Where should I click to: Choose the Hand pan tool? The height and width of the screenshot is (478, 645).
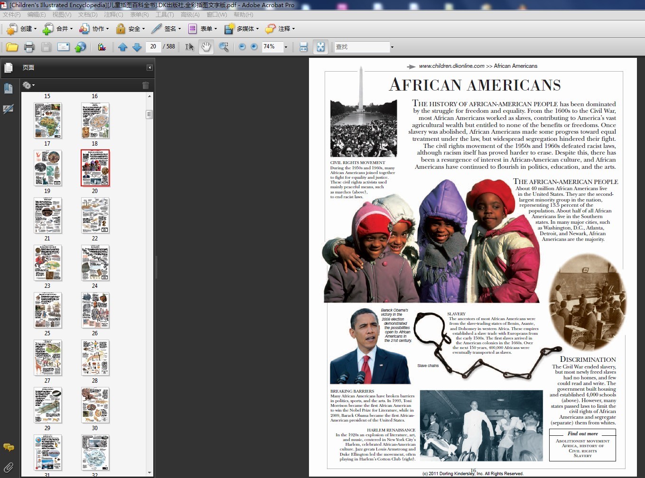click(206, 47)
